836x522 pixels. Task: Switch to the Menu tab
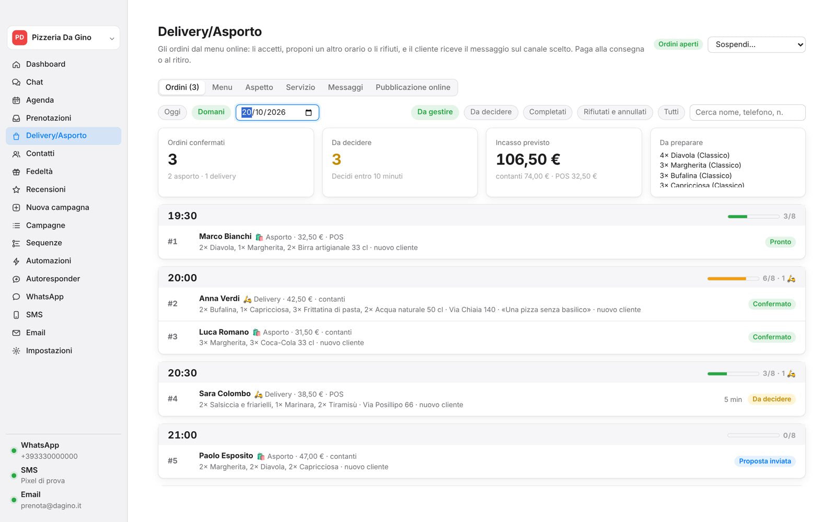point(222,87)
